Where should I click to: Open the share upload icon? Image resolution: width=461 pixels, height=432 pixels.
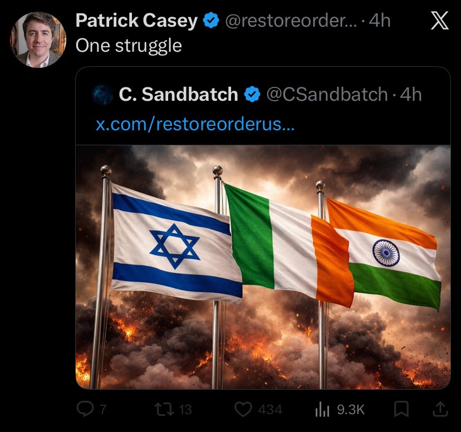(x=441, y=409)
